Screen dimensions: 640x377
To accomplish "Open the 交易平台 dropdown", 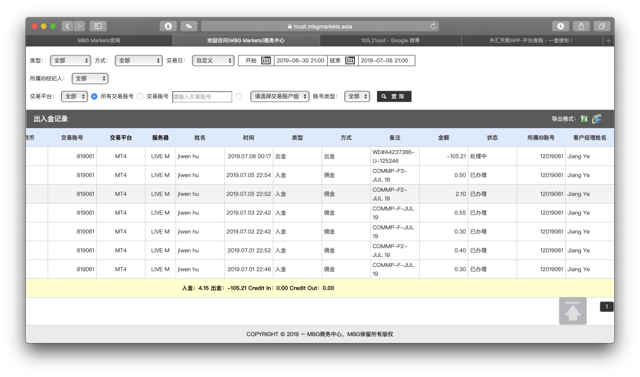I will pos(74,97).
